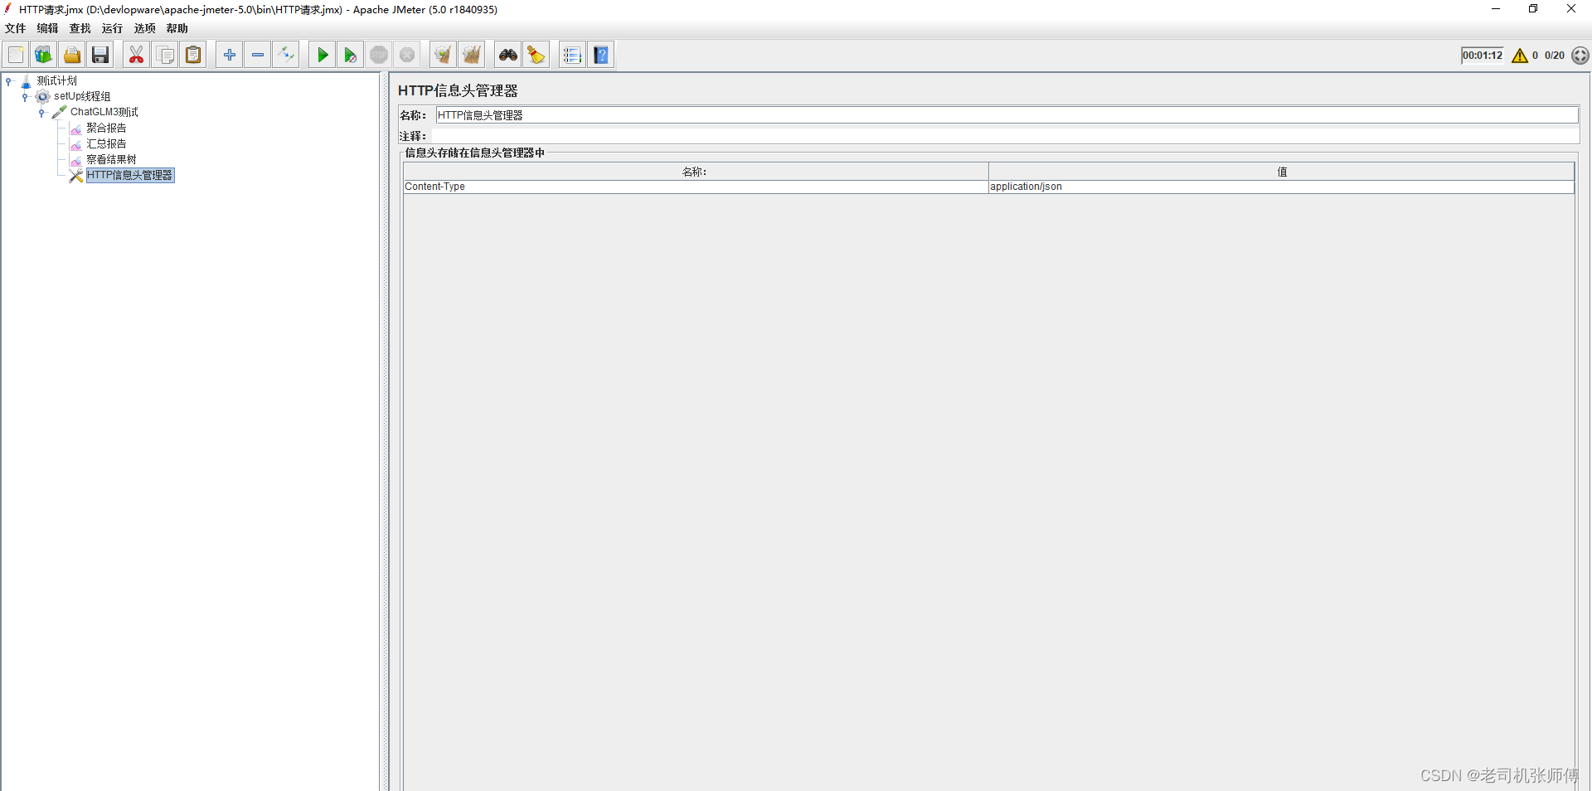Screen dimensions: 1592x791
Task: Open the 帮助 menu
Action: 177,28
